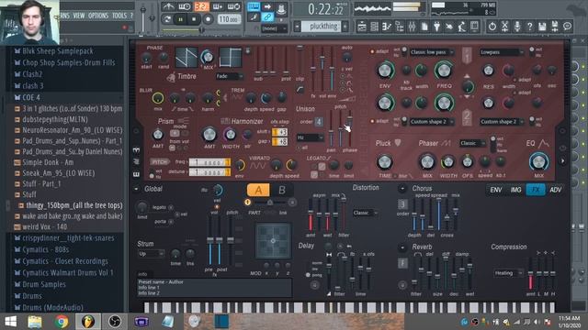This screenshot has height=330, width=588.
Task: Open the plugin picker plug icon
Action: pos(437,27)
